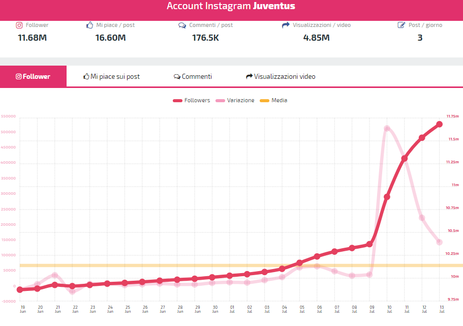Click the Variazione data point for 09 Jul
The height and width of the screenshot is (326, 463).
coord(369,275)
